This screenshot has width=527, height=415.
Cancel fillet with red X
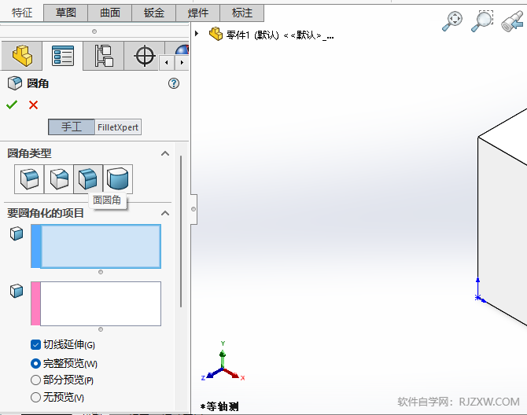[33, 105]
